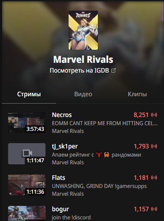Switch to the Клипы tab
164x221 pixels.
tap(137, 94)
